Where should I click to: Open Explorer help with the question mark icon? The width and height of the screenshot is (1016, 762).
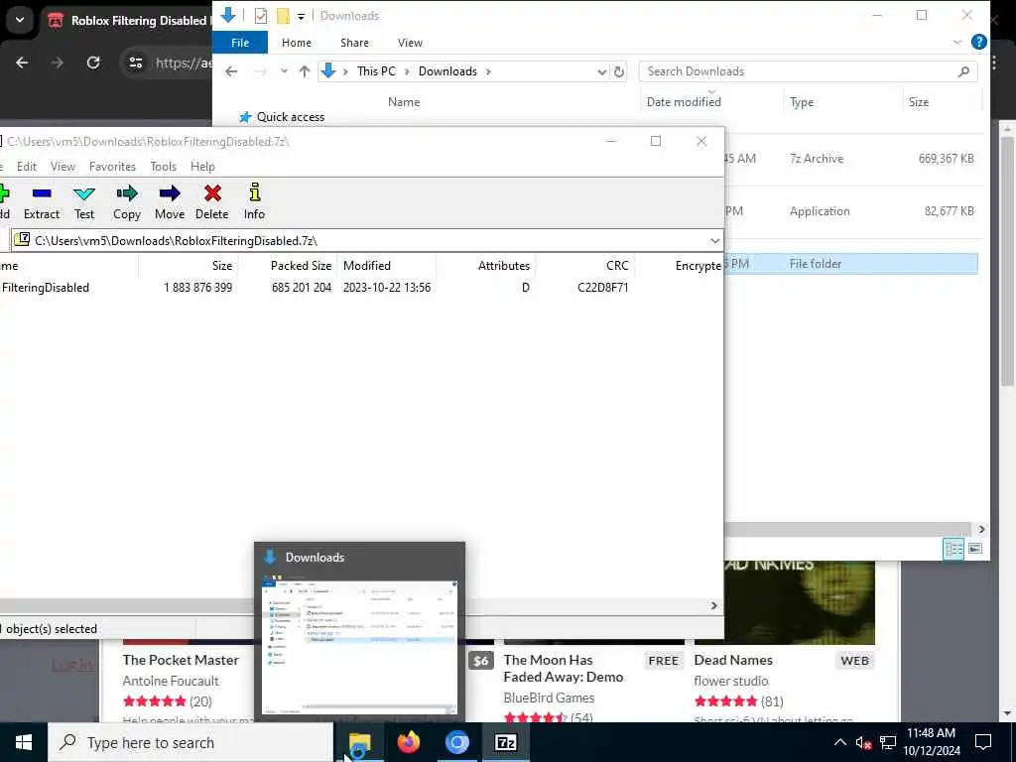[x=979, y=42]
